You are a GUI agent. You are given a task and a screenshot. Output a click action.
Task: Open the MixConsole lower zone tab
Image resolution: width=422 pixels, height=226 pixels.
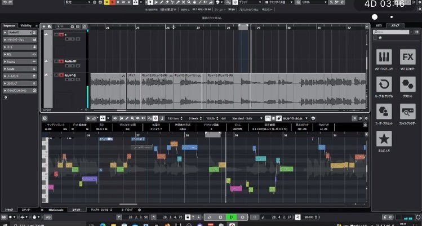click(56, 210)
